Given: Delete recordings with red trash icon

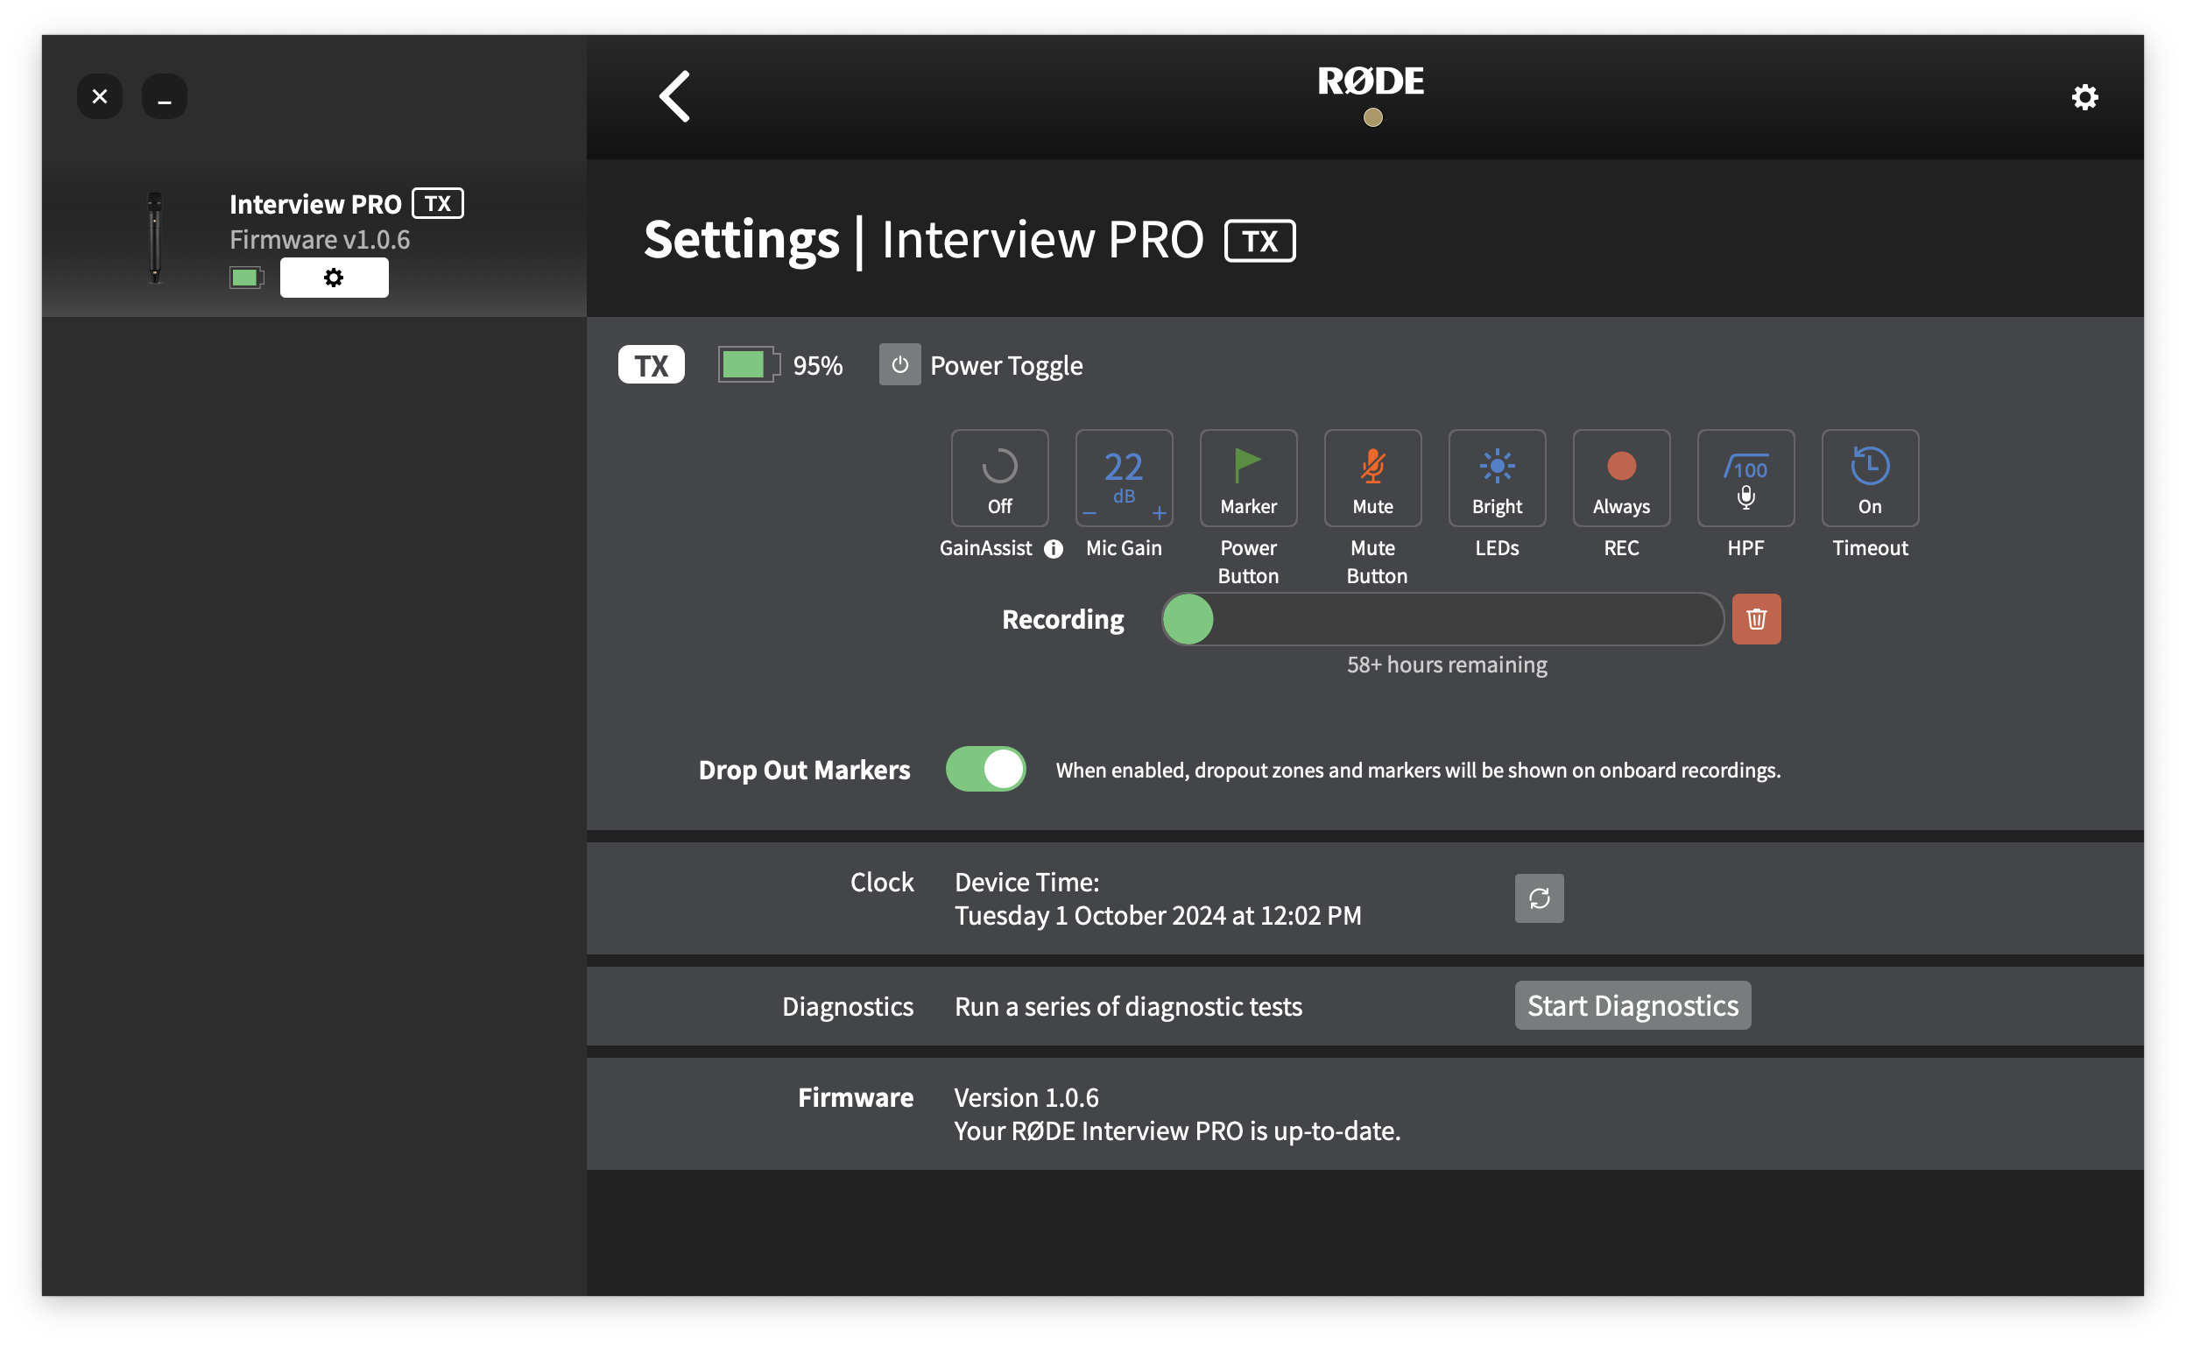Looking at the screenshot, I should 1755,619.
